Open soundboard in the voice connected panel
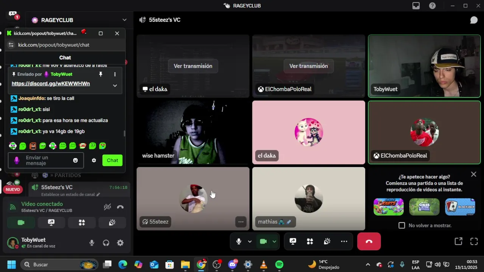Screen dimensions: 484x272 point(112,223)
